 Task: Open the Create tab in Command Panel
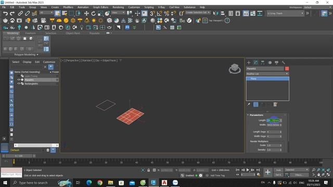(249, 62)
